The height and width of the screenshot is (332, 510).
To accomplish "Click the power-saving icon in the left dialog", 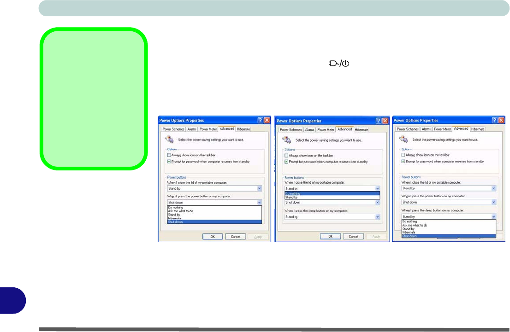I will point(169,140).
